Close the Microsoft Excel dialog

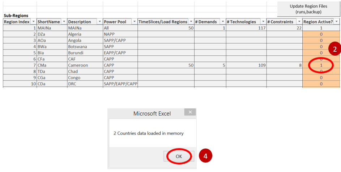(190, 112)
